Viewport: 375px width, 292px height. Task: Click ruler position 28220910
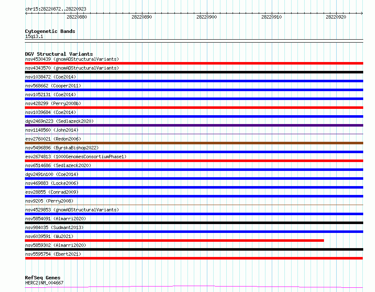271,17
